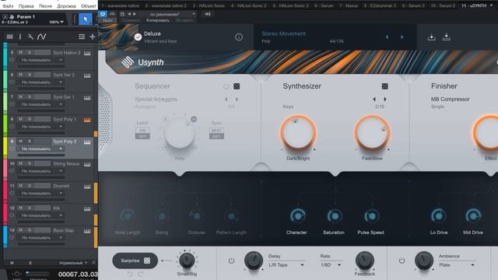Toggle the Ambience effect power button
This screenshot has height=280, width=498.
point(402,261)
